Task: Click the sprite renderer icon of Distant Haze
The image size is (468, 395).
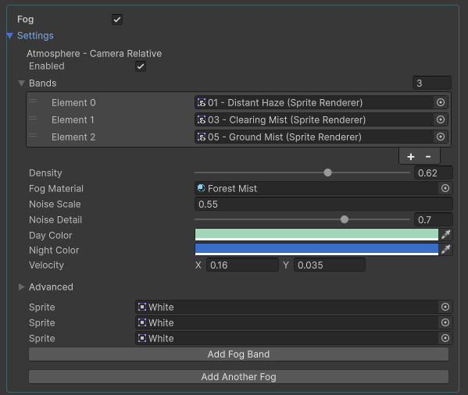Action: (x=202, y=102)
